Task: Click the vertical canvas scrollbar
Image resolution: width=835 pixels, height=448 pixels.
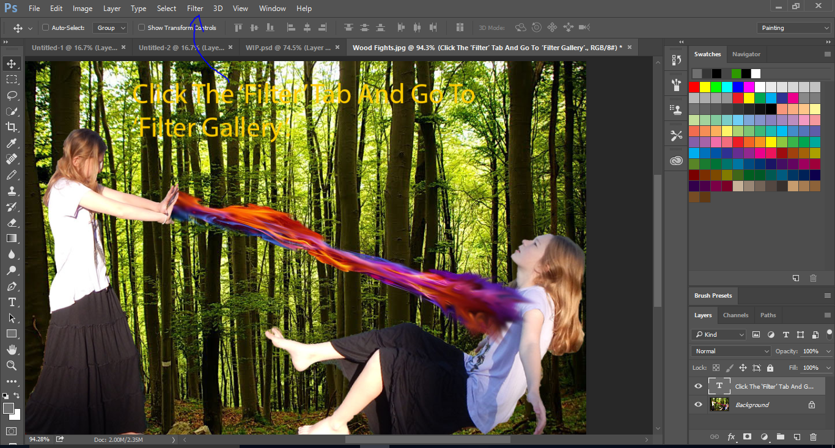Action: tap(658, 241)
